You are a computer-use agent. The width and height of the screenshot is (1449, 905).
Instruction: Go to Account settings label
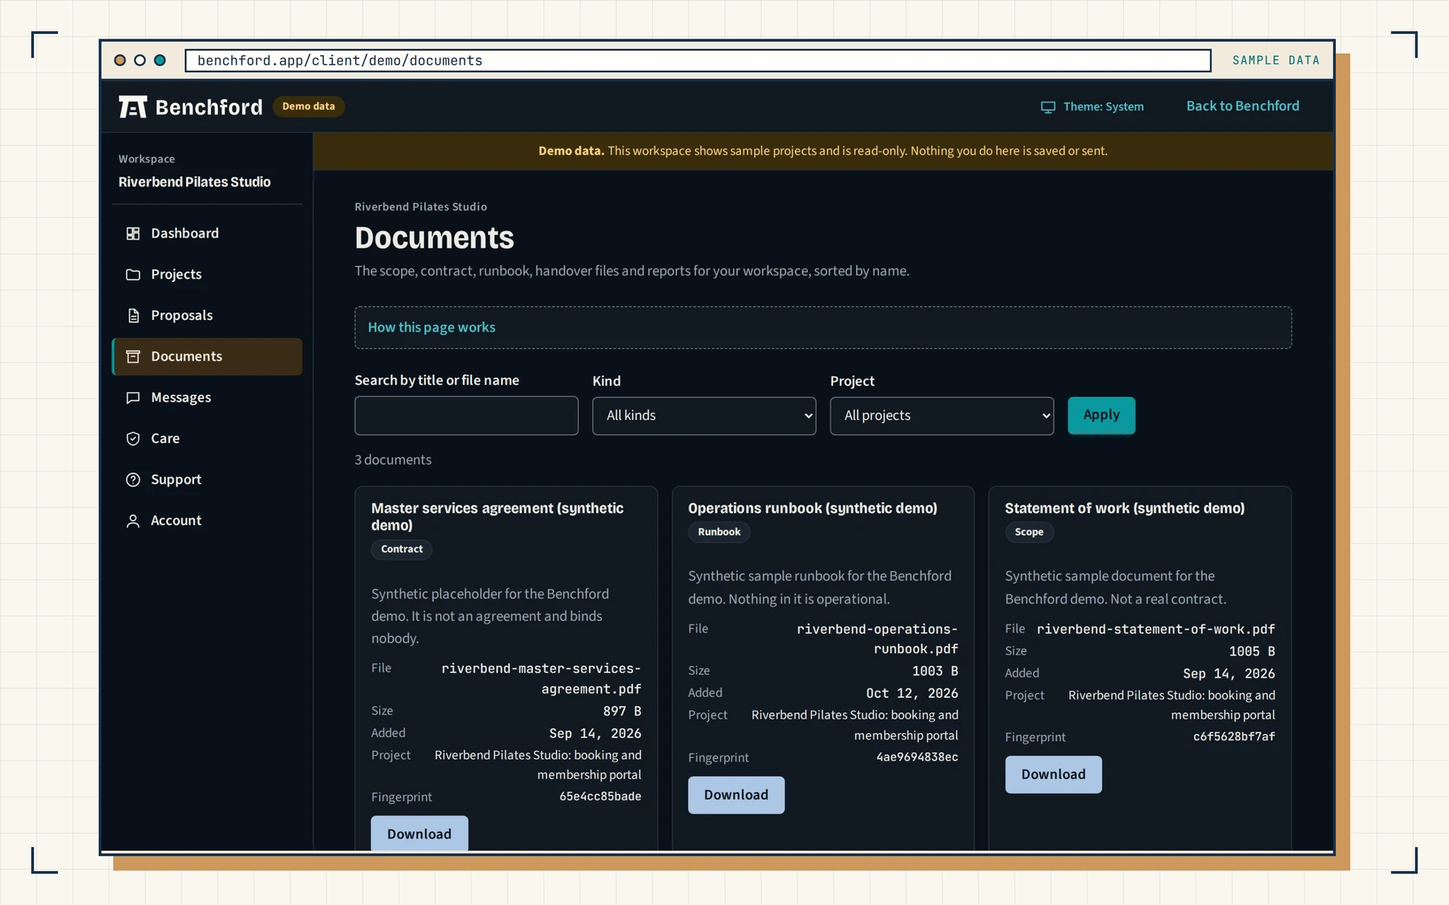pyautogui.click(x=176, y=520)
